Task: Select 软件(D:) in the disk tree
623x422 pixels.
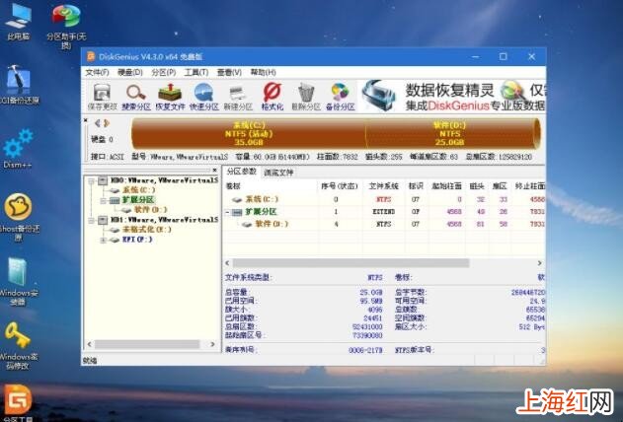Action: [151, 210]
